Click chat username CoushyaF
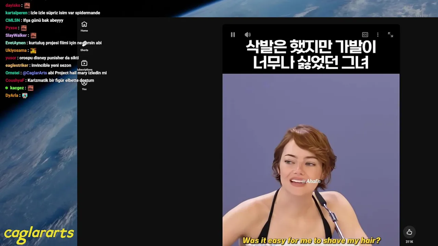The width and height of the screenshot is (438, 246). coord(15,80)
